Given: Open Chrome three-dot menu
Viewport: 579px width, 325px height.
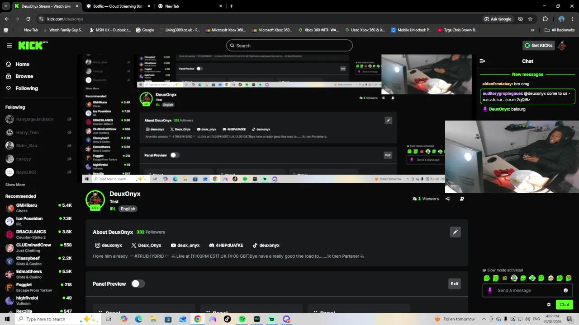Looking at the screenshot, I should pos(573,19).
